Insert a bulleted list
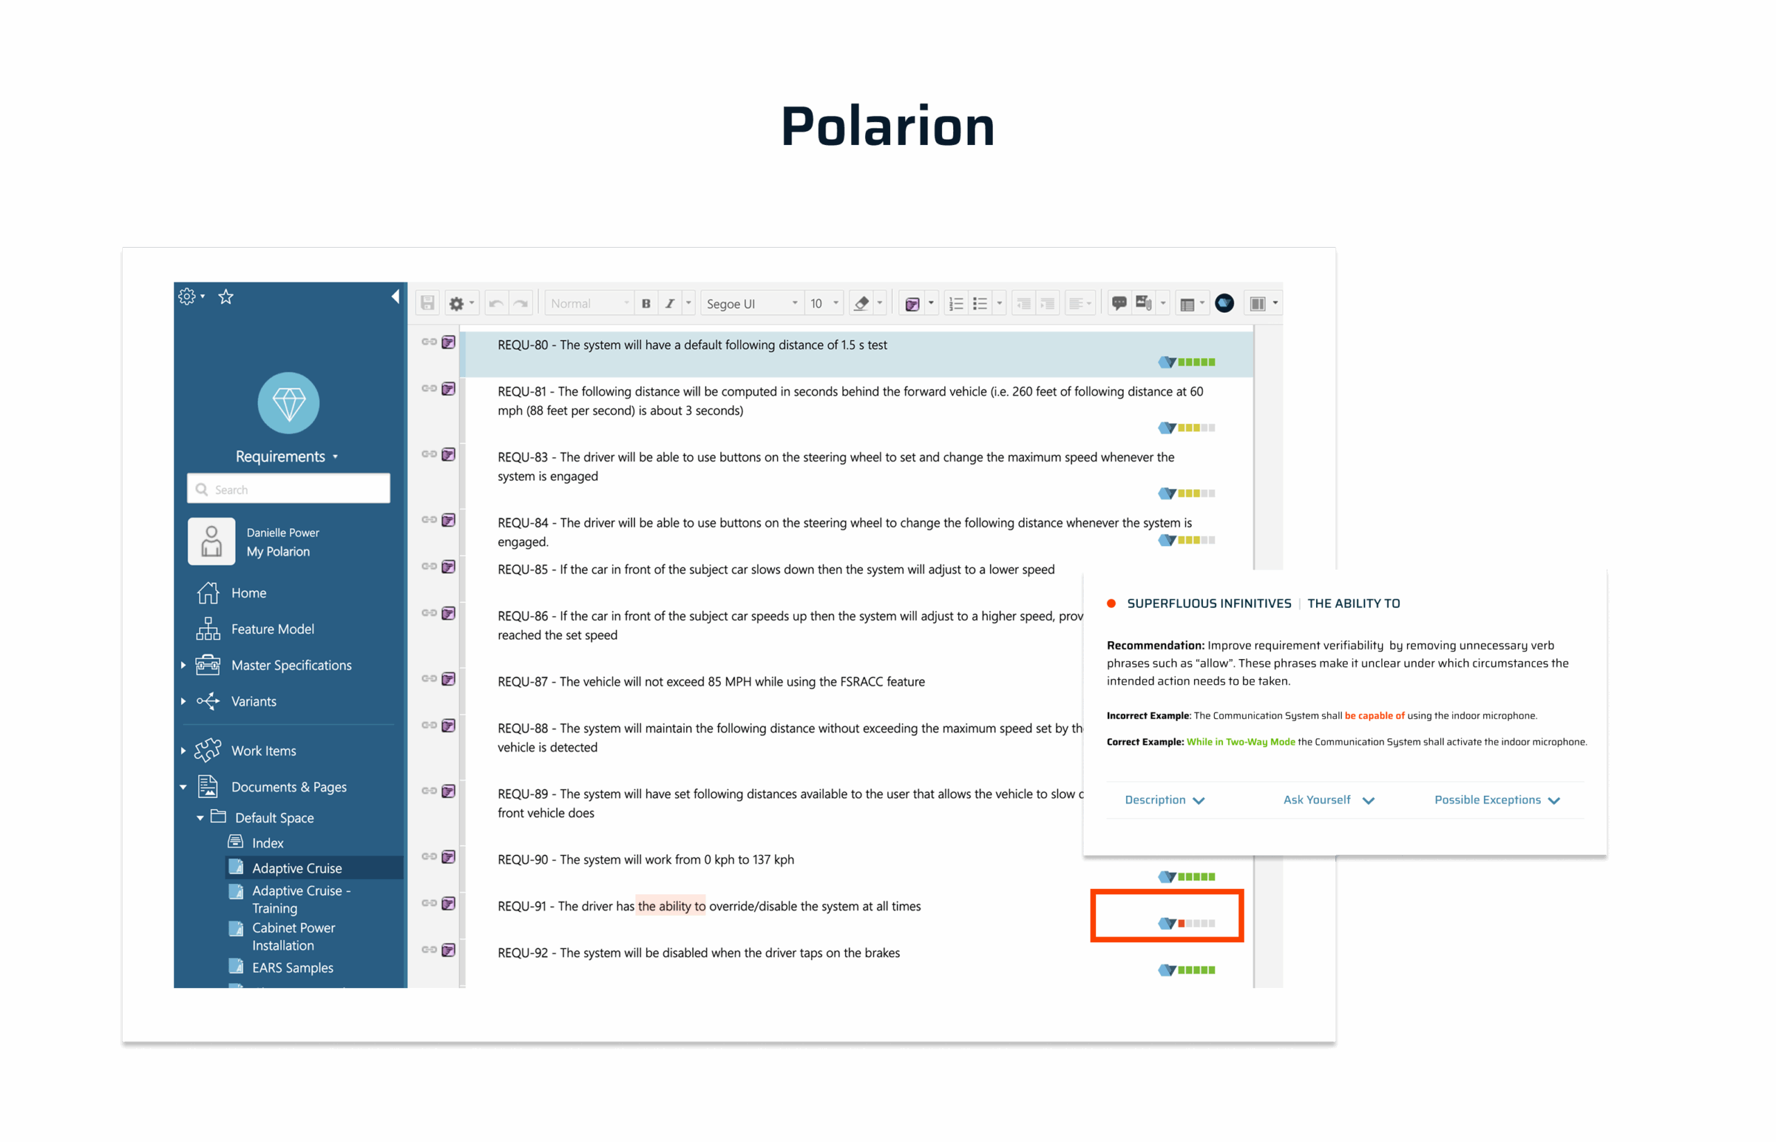1776x1142 pixels. click(980, 303)
